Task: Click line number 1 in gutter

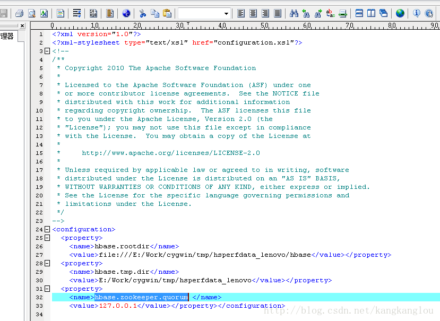Action: tap(41, 34)
